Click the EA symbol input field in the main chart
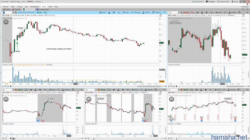Screen dimensions: 250x140 click(7, 12)
